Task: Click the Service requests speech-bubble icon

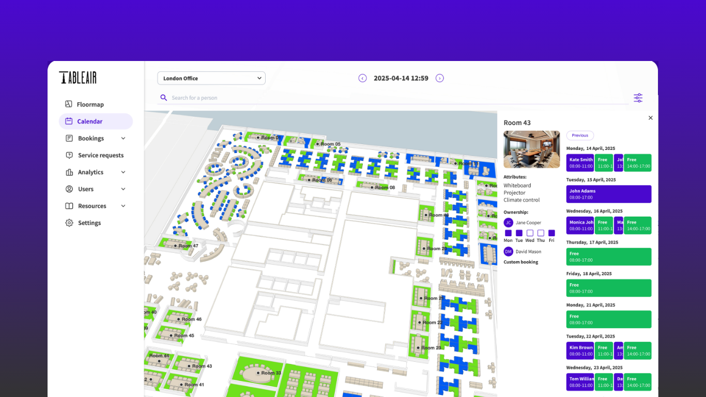Action: pos(69,155)
